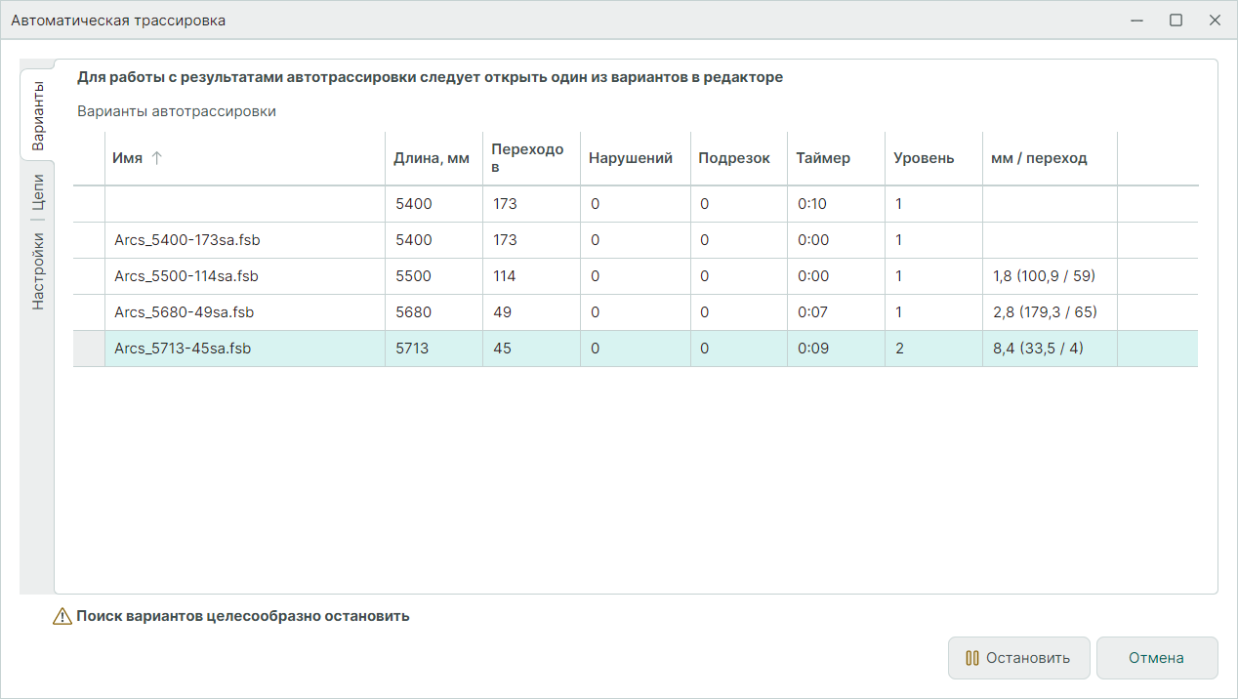Click the Переходов column header
The width and height of the screenshot is (1238, 699).
[527, 158]
